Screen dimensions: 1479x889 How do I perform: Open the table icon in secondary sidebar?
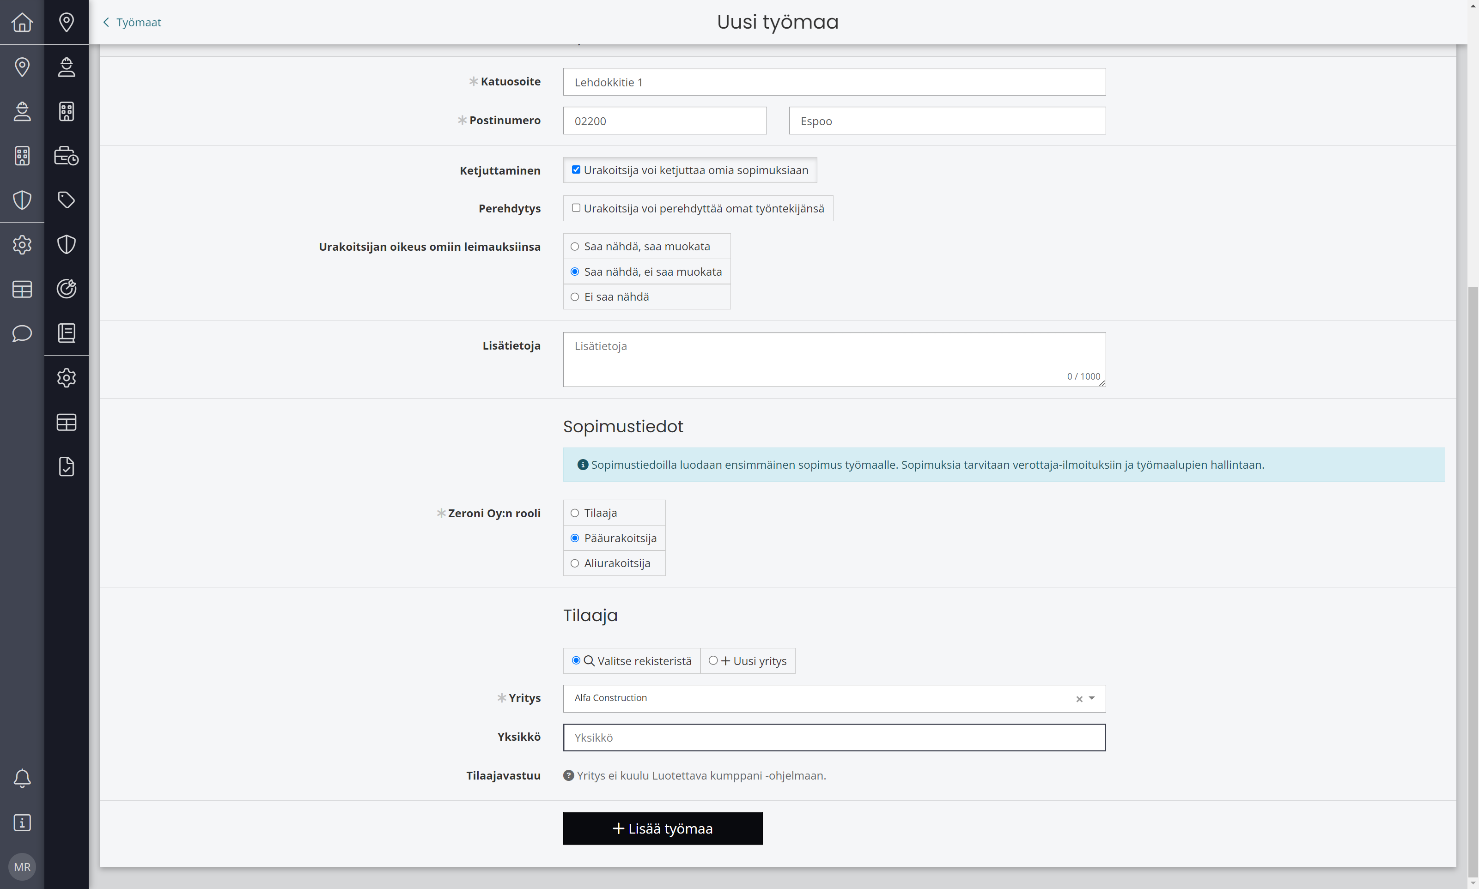pyautogui.click(x=67, y=423)
